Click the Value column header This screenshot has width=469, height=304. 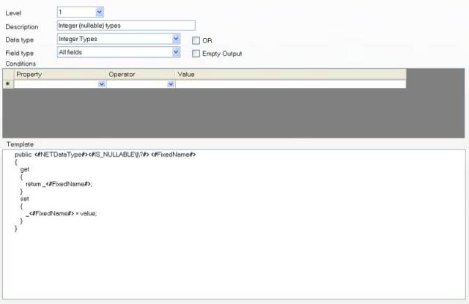pos(290,75)
